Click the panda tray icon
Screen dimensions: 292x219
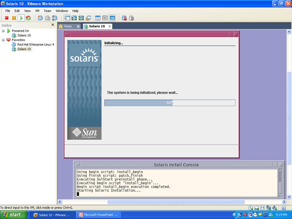[x=255, y=215]
